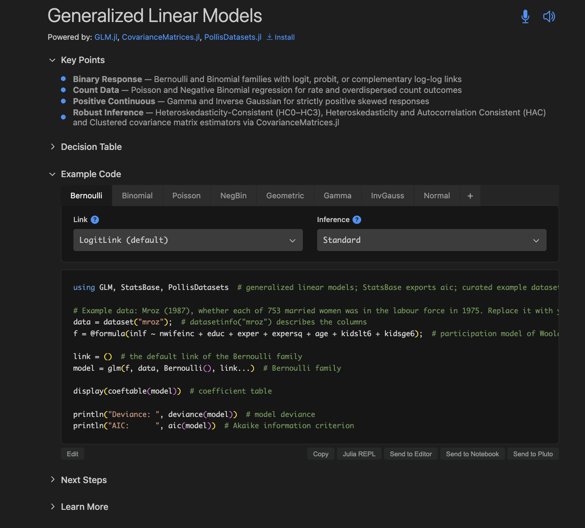
Task: Switch to the Geometric tab
Action: pyautogui.click(x=285, y=195)
